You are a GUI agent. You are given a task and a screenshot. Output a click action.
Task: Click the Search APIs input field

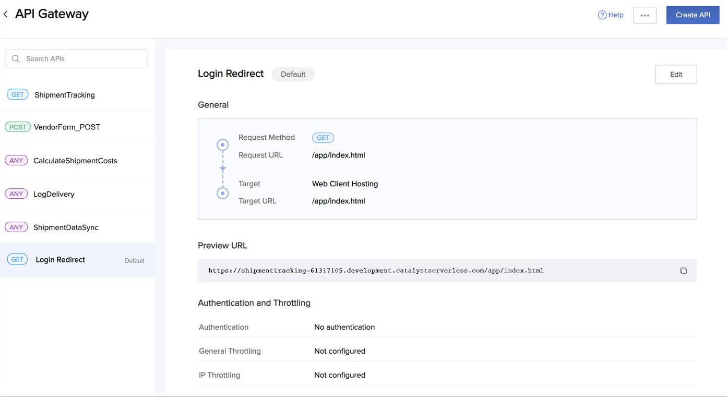tap(76, 58)
